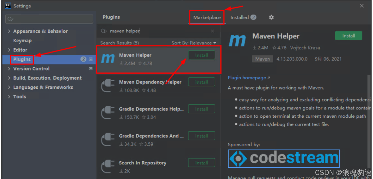Clear the plugin search text with X
This screenshot has height=179, width=373.
pyautogui.click(x=212, y=31)
